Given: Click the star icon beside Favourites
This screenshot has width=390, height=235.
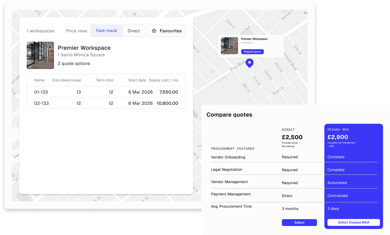Looking at the screenshot, I should click(154, 30).
